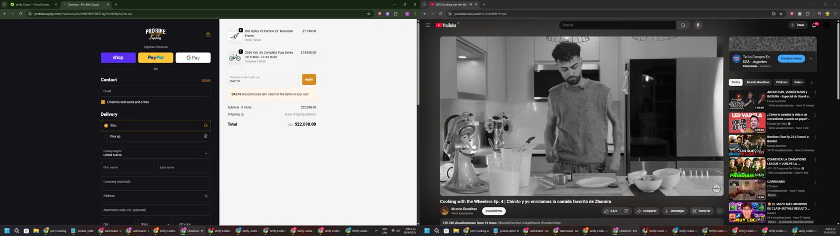Screen dimensions: 840x236
Task: Start YouTube voice search microphone
Action: click(698, 25)
